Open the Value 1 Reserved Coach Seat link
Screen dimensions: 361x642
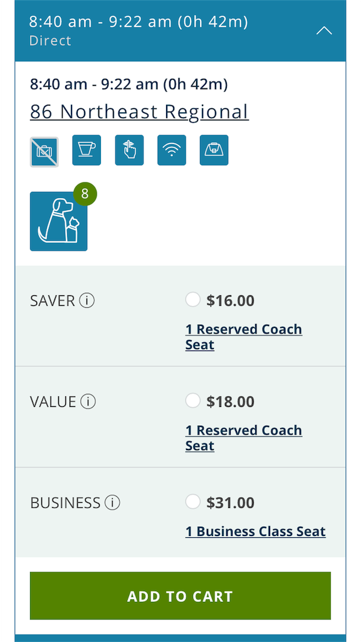(x=244, y=438)
